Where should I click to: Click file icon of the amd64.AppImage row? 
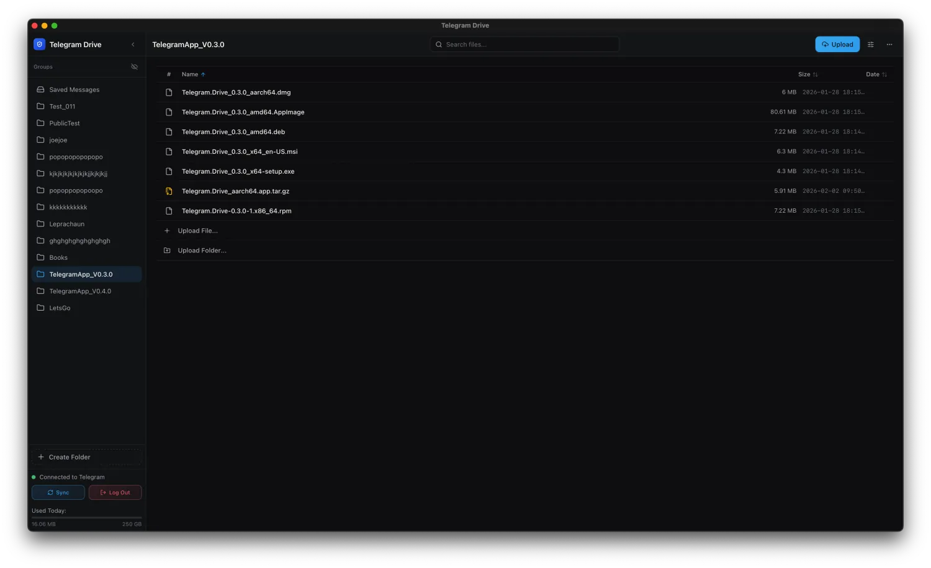(x=169, y=112)
